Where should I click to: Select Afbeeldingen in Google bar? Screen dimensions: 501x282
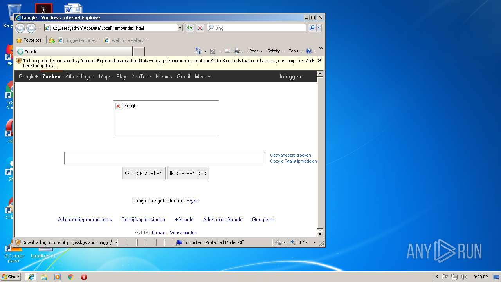80,77
